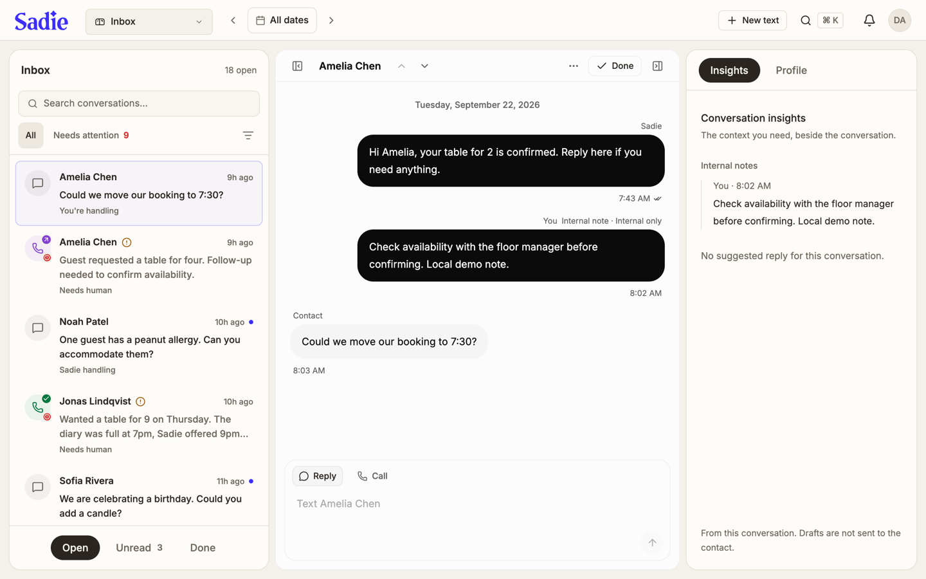Send message with the arrow-up button
Screen dimensions: 926x579
(652, 542)
